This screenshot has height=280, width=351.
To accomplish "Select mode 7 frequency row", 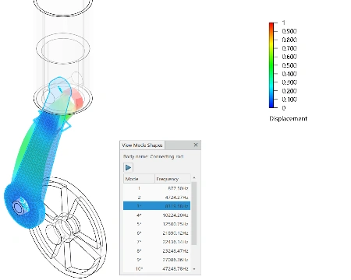I will (157, 242).
